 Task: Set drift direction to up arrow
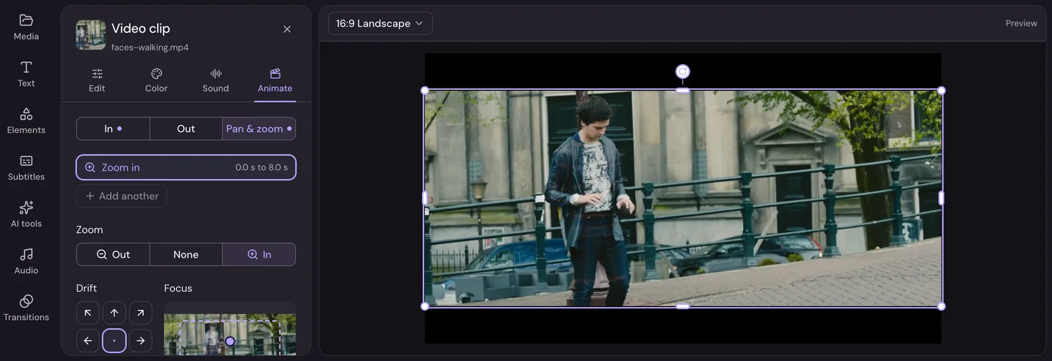[114, 313]
